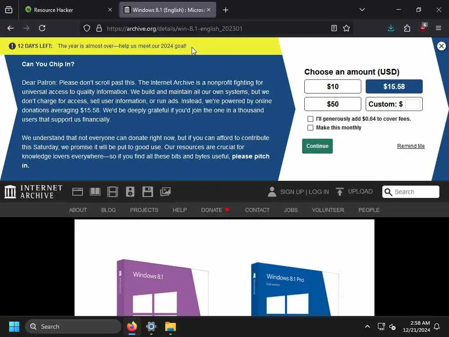This screenshot has width=449, height=337.
Task: Open File Explorer from the taskbar
Action: 171,326
